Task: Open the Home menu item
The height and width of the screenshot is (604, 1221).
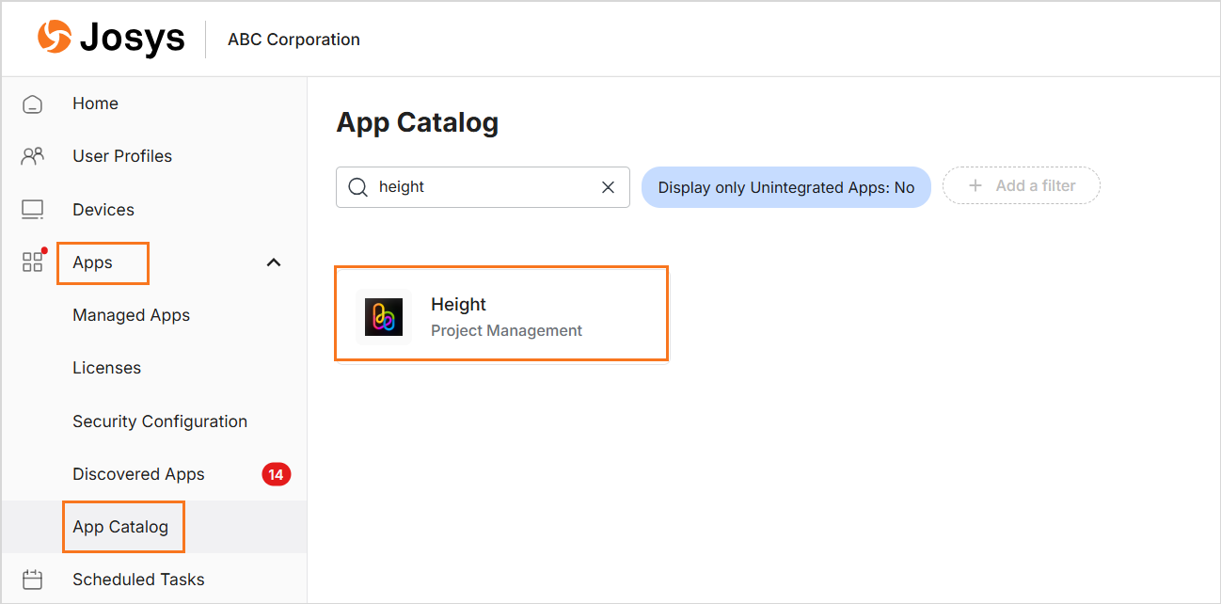Action: click(95, 103)
